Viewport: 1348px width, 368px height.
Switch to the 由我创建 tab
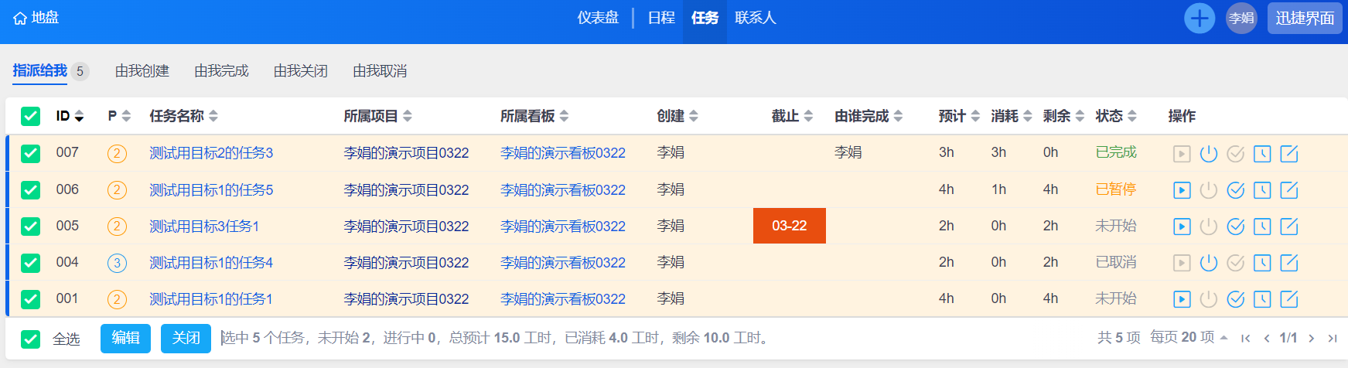pyautogui.click(x=142, y=71)
